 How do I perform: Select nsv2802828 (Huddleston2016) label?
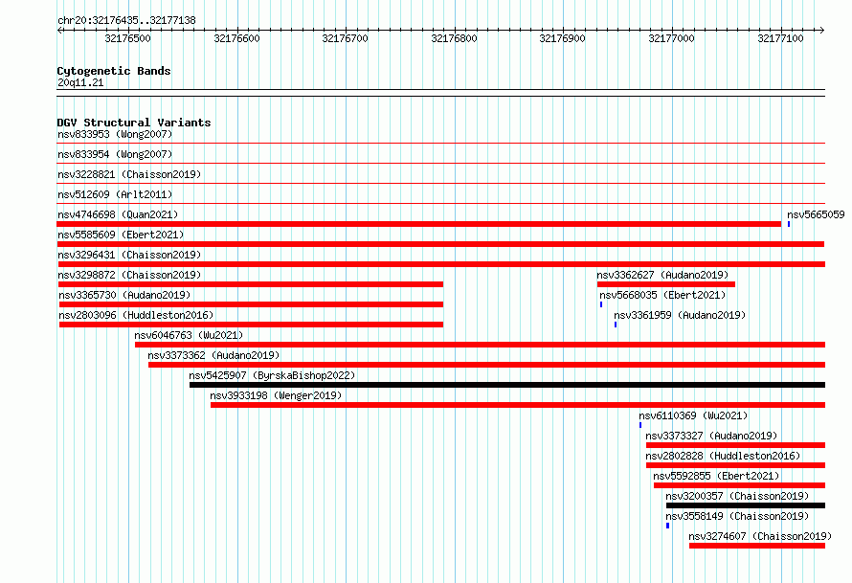pyautogui.click(x=723, y=456)
